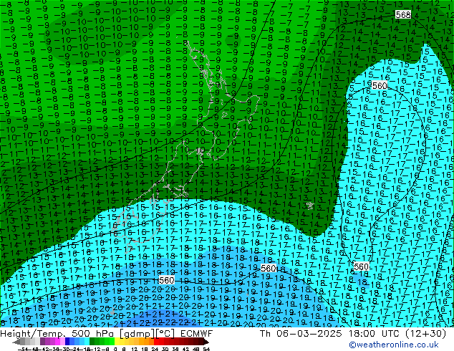The image size is (454, 351).
Task: Click the 568 contour height label
Action: tap(403, 14)
